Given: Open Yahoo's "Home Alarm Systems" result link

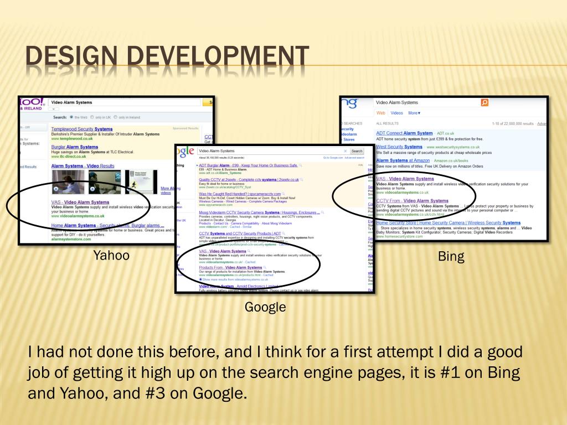Looking at the screenshot, I should click(x=107, y=226).
